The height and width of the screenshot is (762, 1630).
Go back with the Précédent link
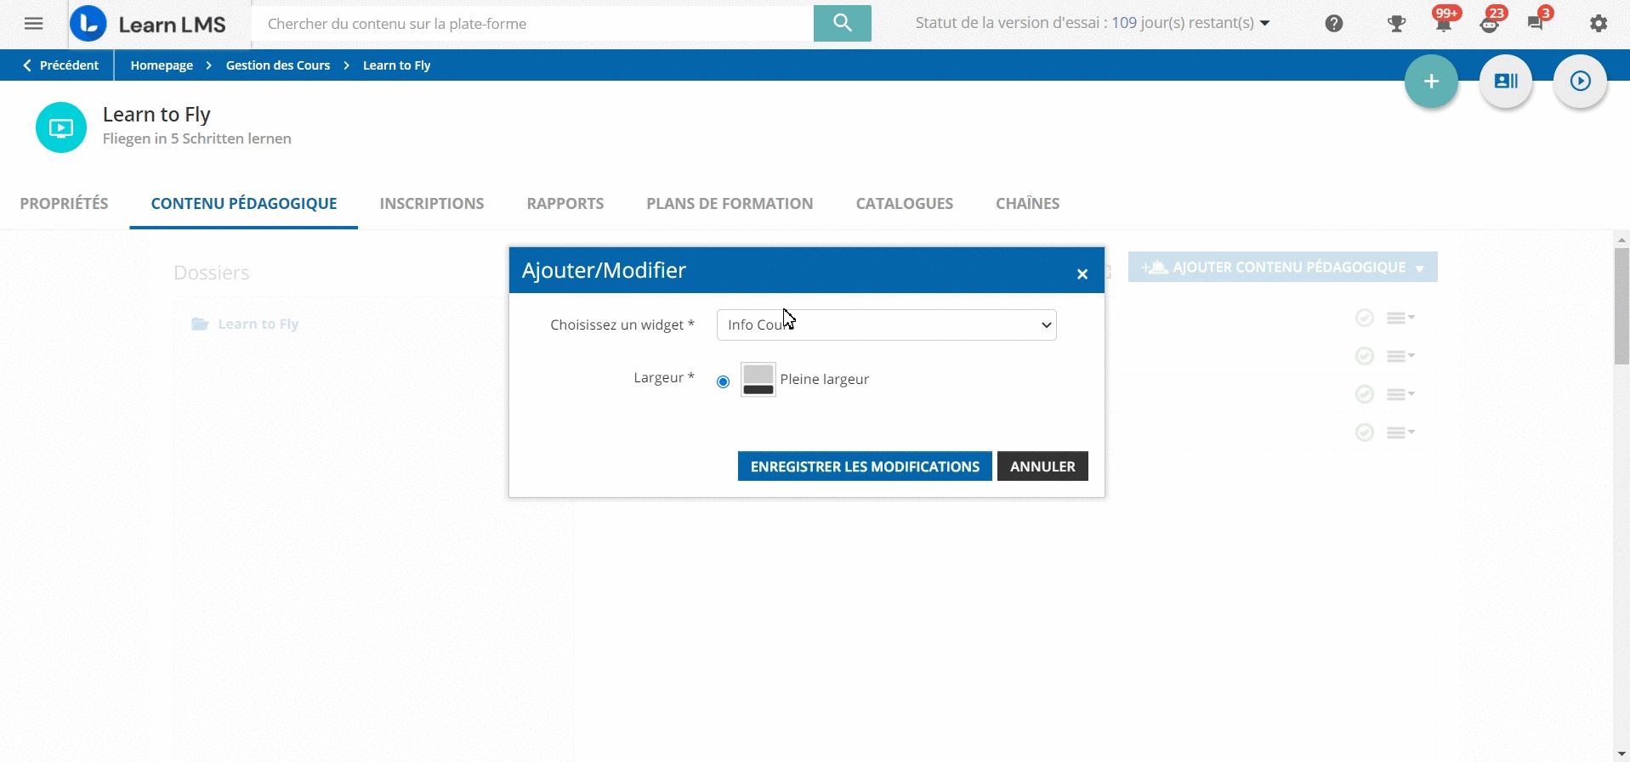[x=60, y=65]
